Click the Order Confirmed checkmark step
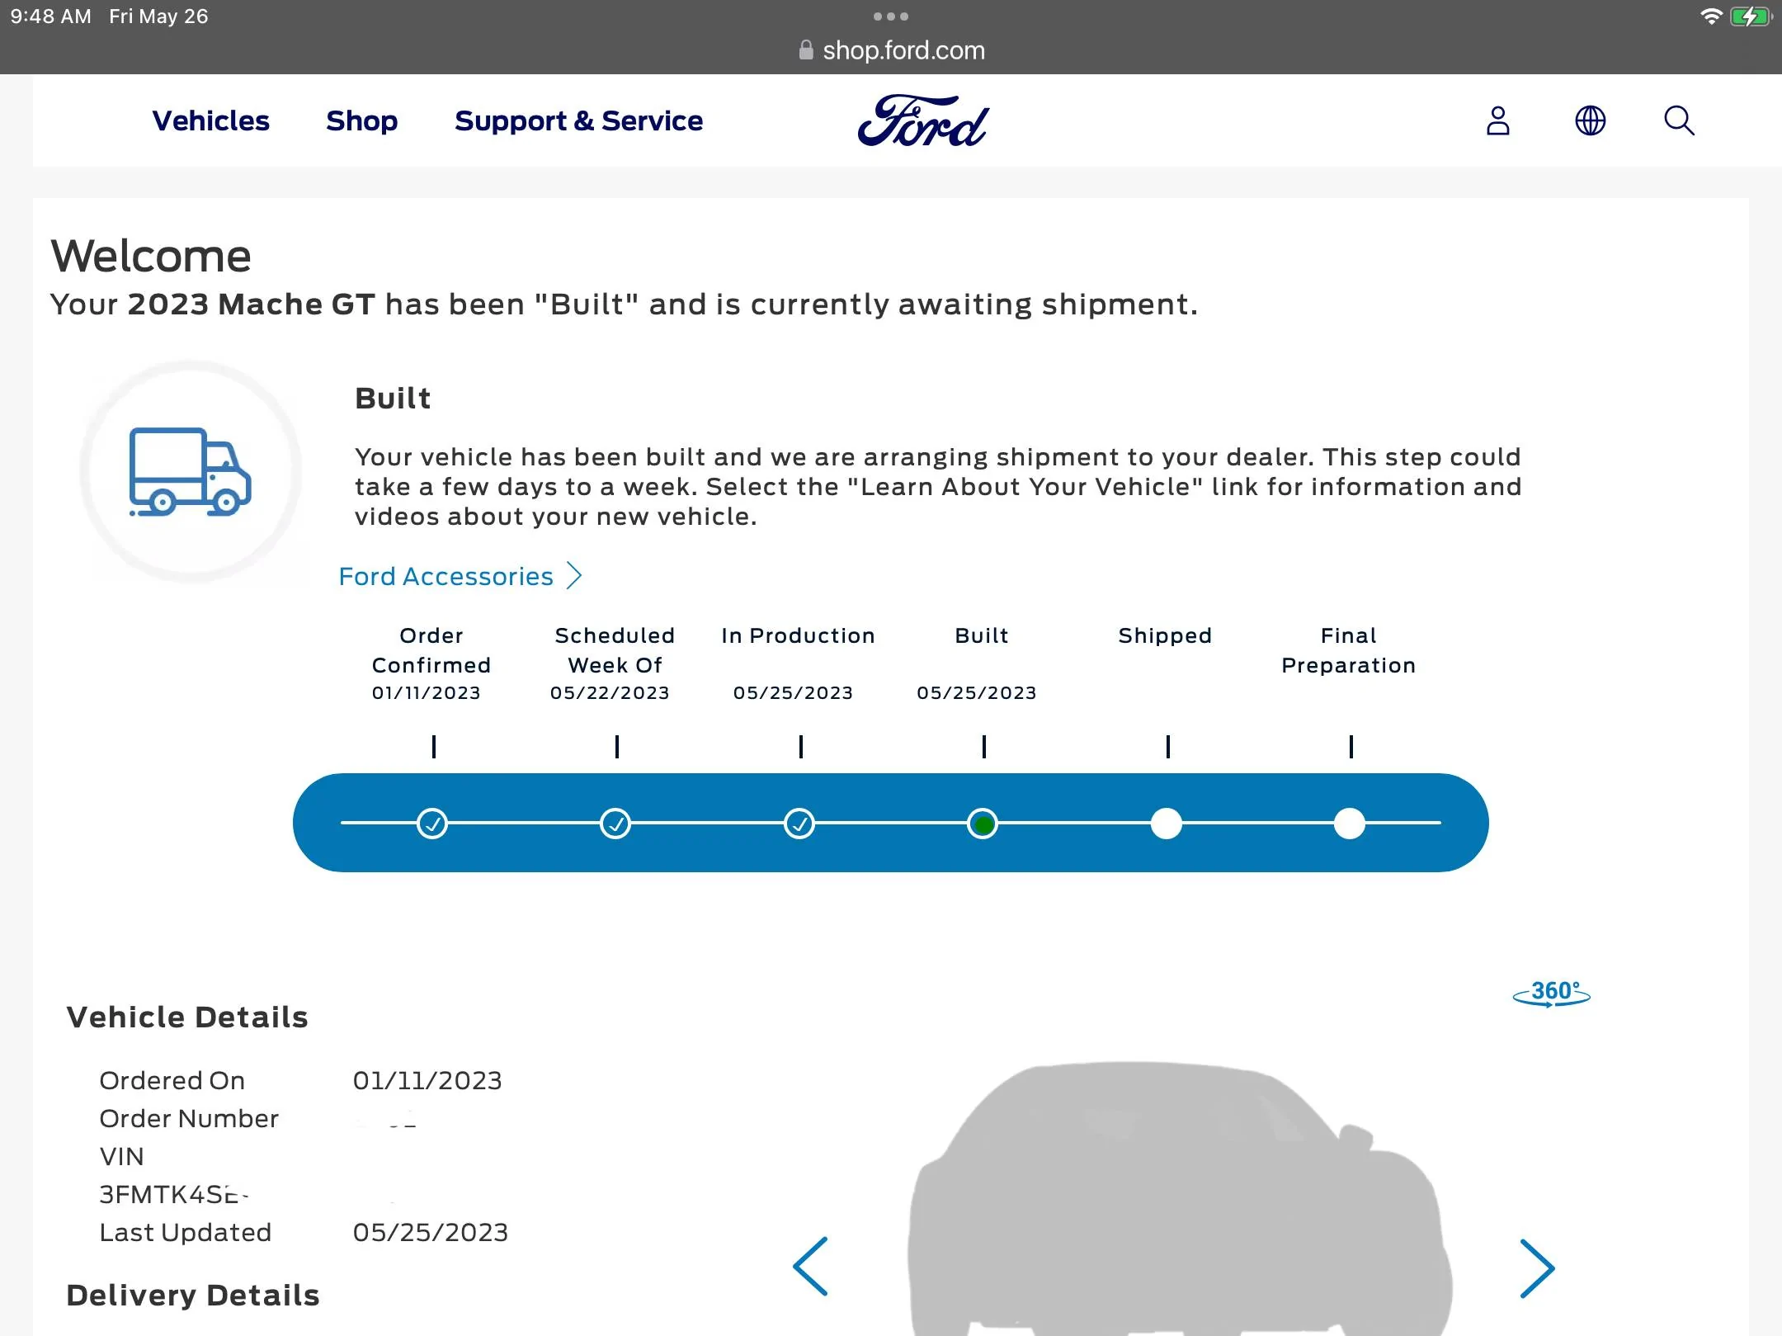 [x=432, y=824]
